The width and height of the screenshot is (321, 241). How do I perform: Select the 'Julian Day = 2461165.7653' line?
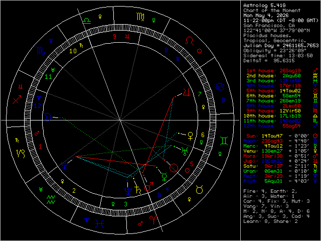tap(281, 46)
